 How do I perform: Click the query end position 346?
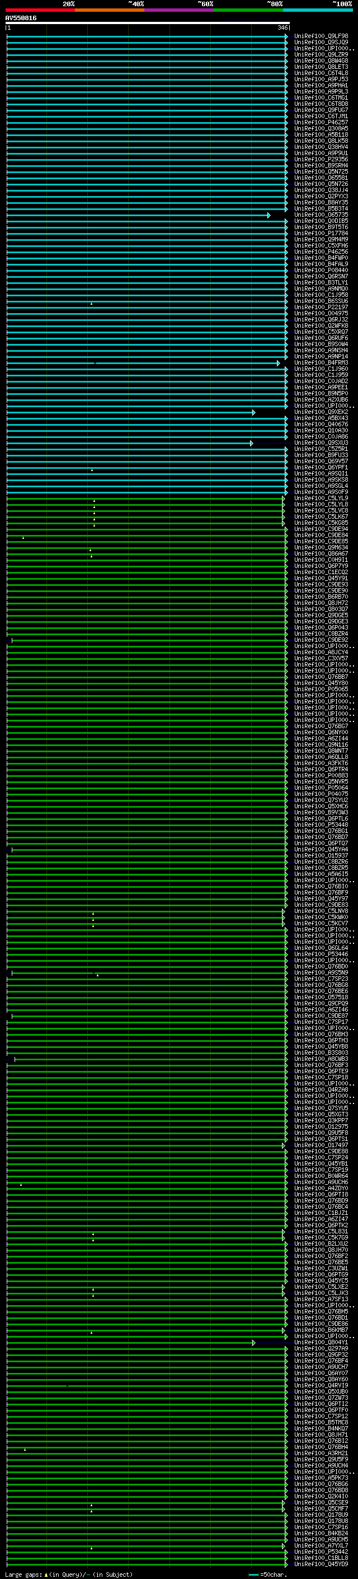click(x=282, y=27)
